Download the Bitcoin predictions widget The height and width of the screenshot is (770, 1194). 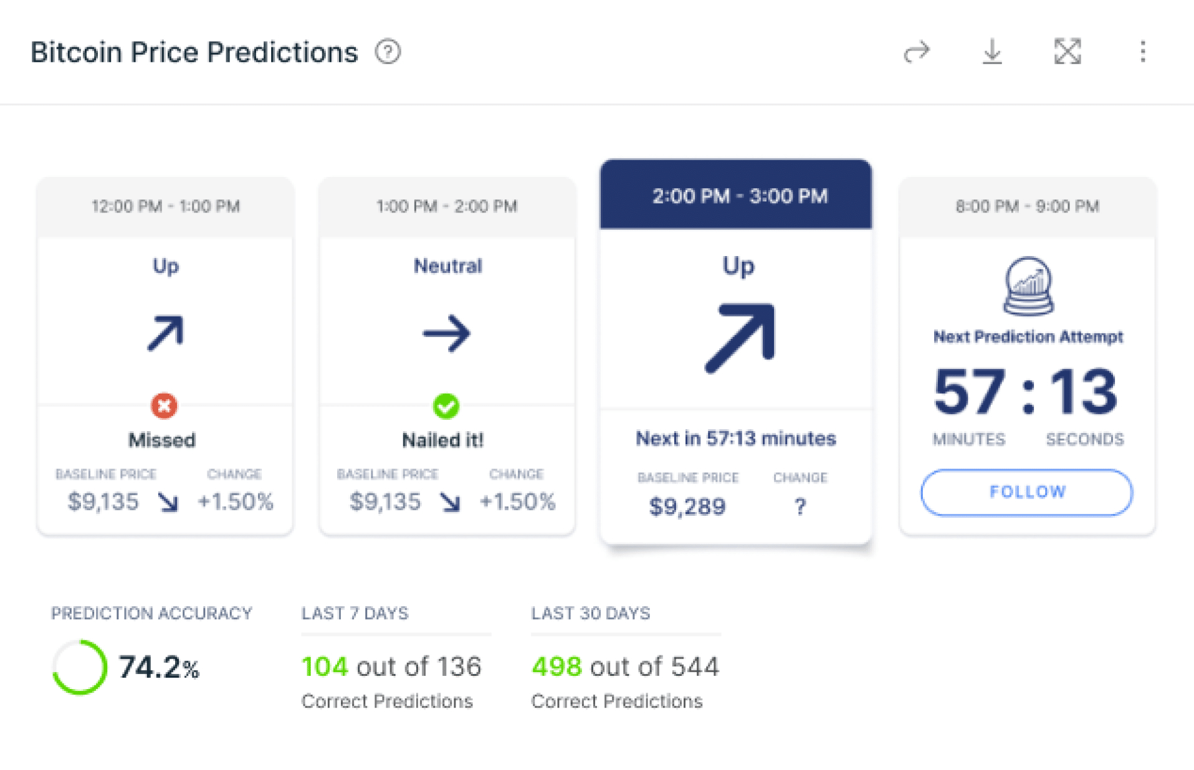pos(992,52)
